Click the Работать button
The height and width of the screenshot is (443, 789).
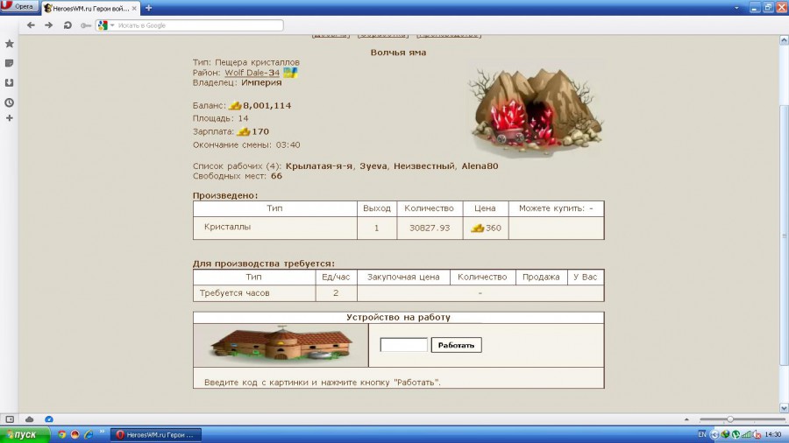(457, 345)
